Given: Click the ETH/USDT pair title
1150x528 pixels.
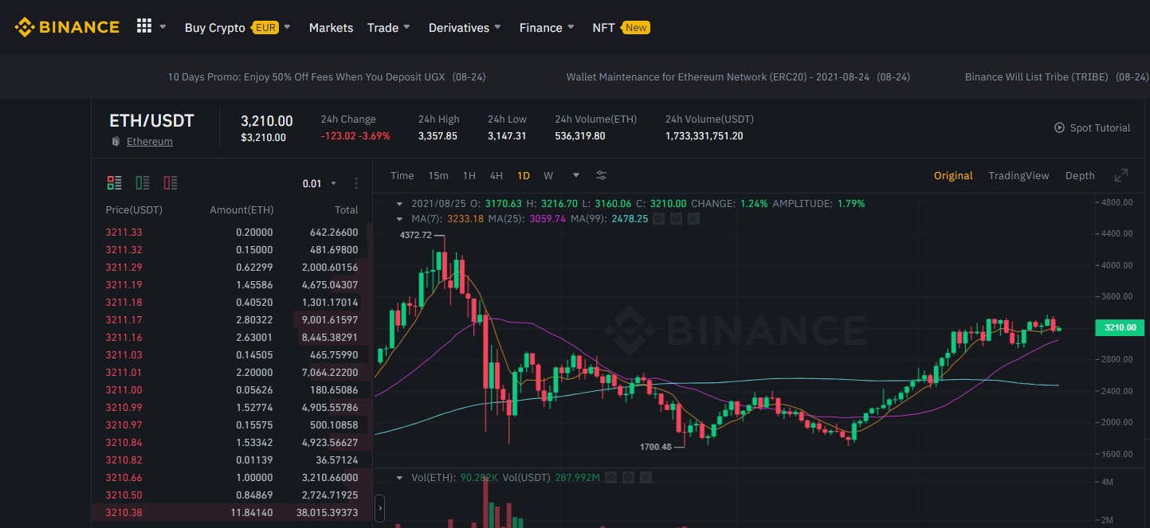Looking at the screenshot, I should [151, 121].
